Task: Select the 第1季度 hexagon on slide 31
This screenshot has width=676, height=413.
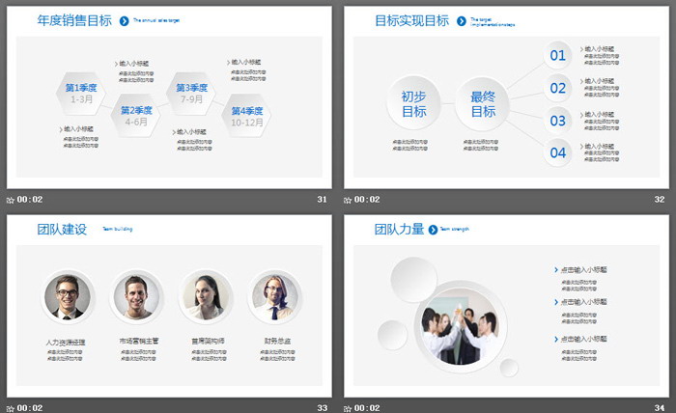Action: [80, 93]
